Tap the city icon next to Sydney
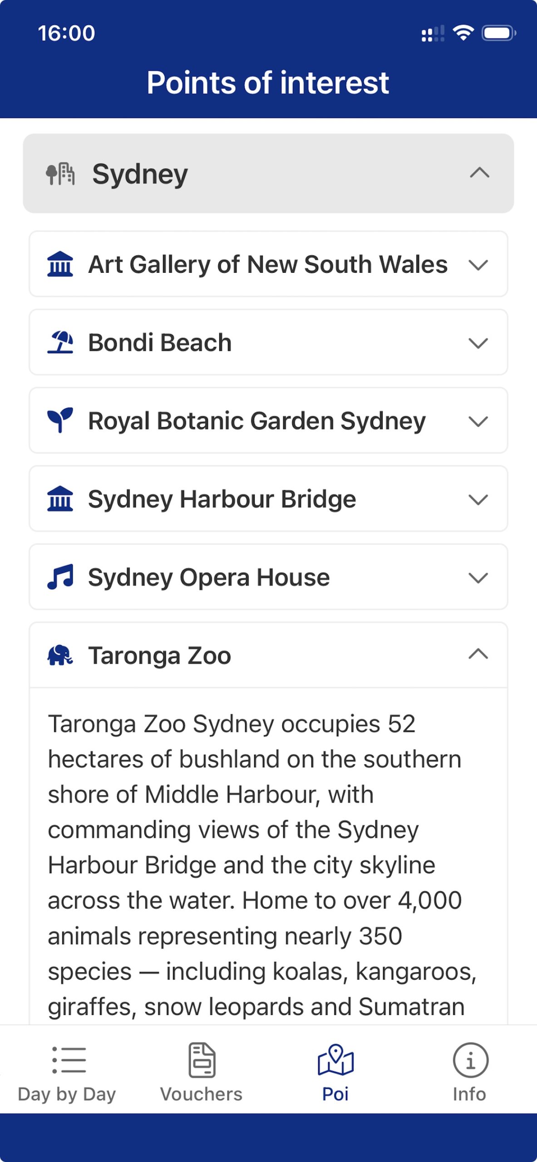537x1162 pixels. click(x=60, y=173)
